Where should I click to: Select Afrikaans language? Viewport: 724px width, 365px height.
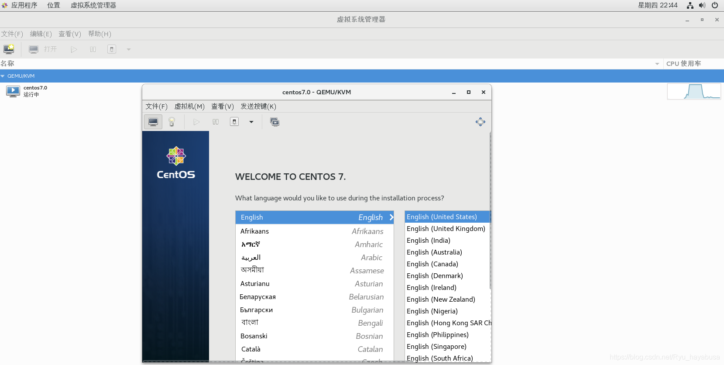click(314, 231)
